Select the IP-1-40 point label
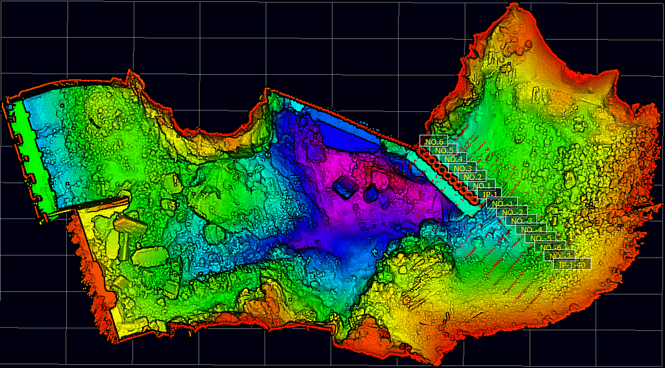 [572, 265]
